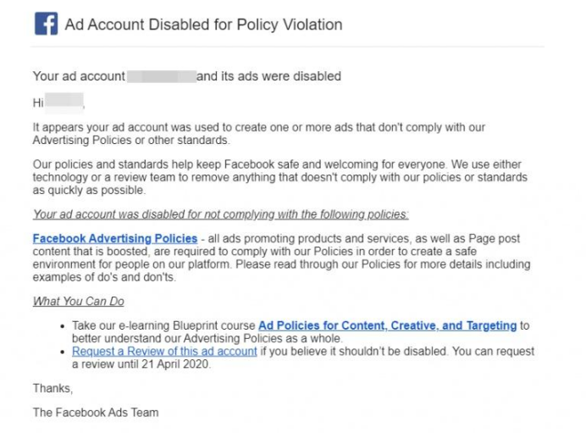586x433 pixels.
Task: Open Ad Policies for Content, Creative, and Targeting
Action: tap(387, 325)
